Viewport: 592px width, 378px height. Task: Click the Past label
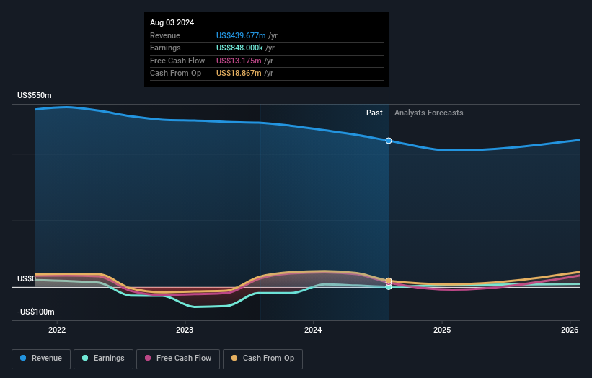pos(374,113)
